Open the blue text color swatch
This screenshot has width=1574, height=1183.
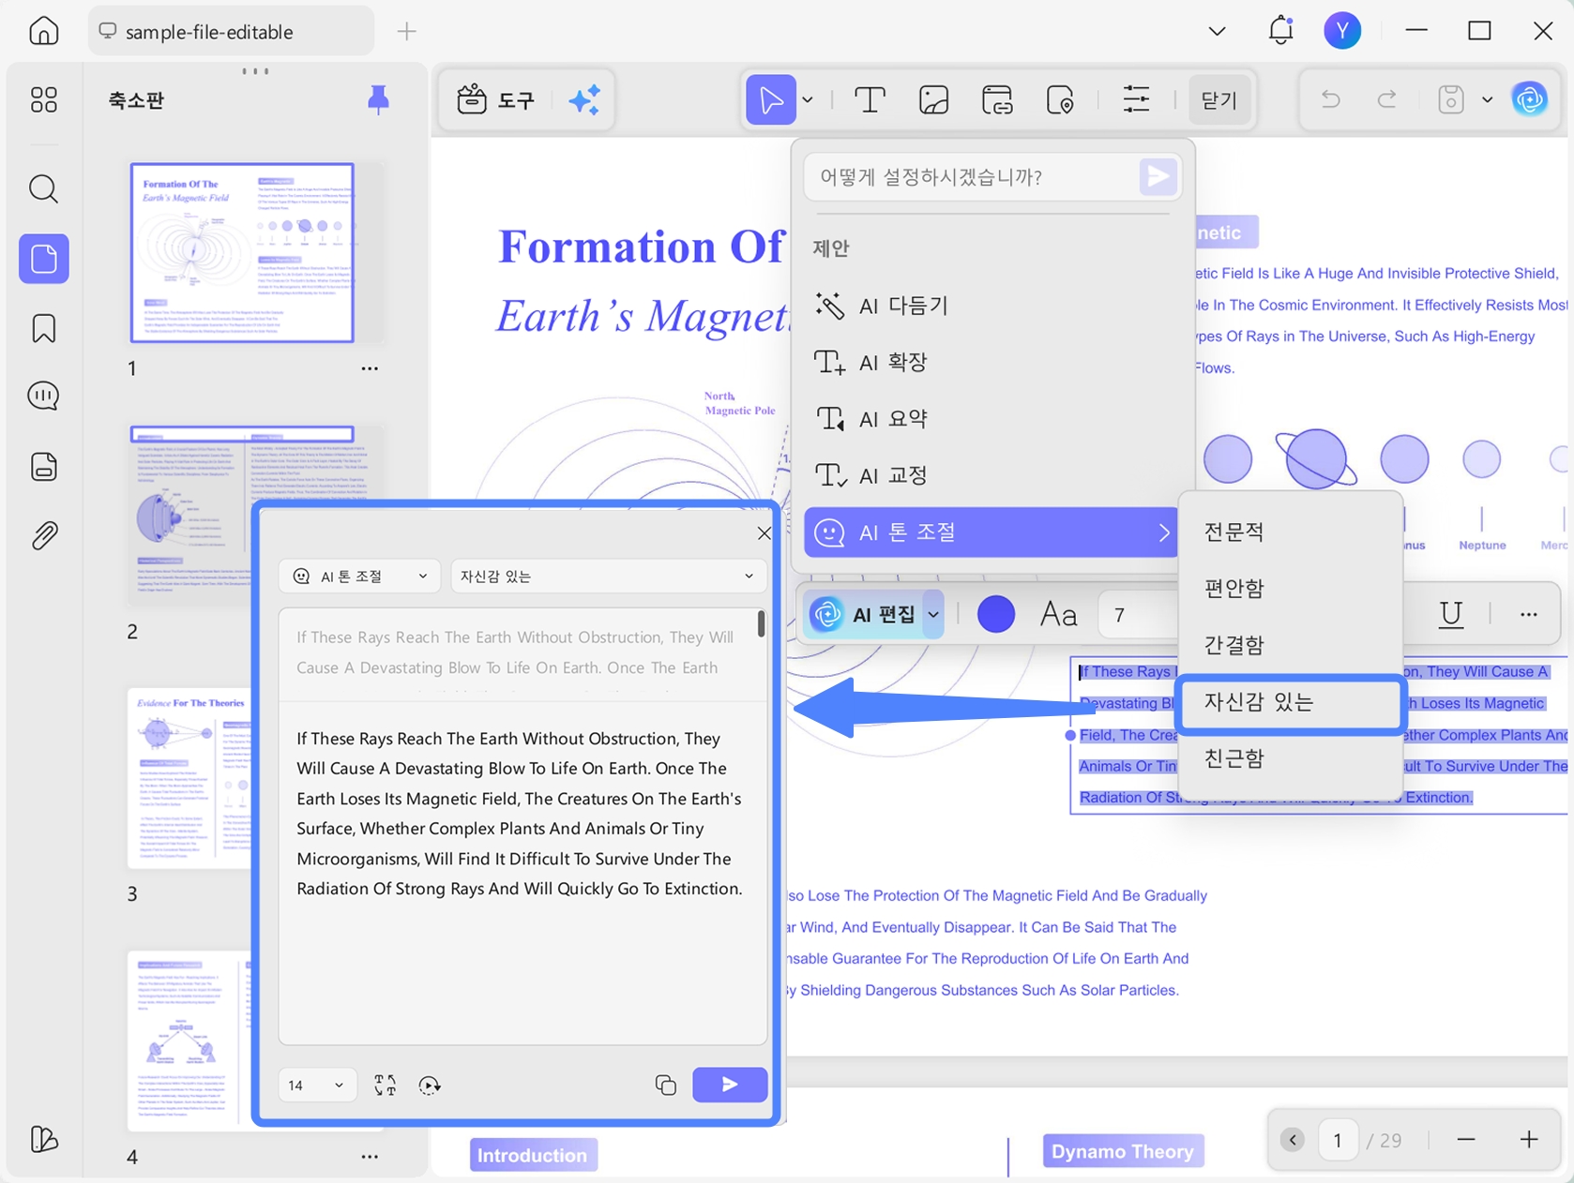coord(995,614)
